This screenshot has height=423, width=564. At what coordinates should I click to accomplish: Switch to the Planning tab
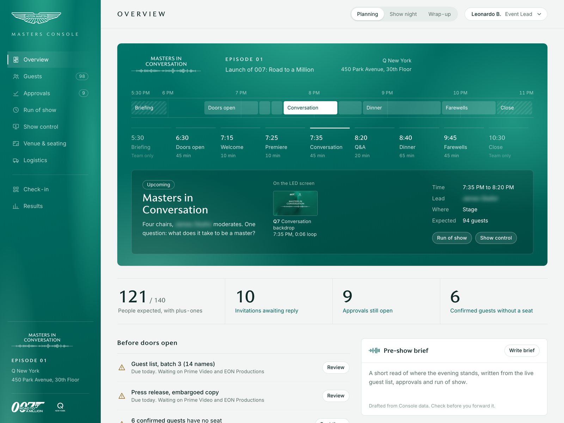click(x=367, y=14)
